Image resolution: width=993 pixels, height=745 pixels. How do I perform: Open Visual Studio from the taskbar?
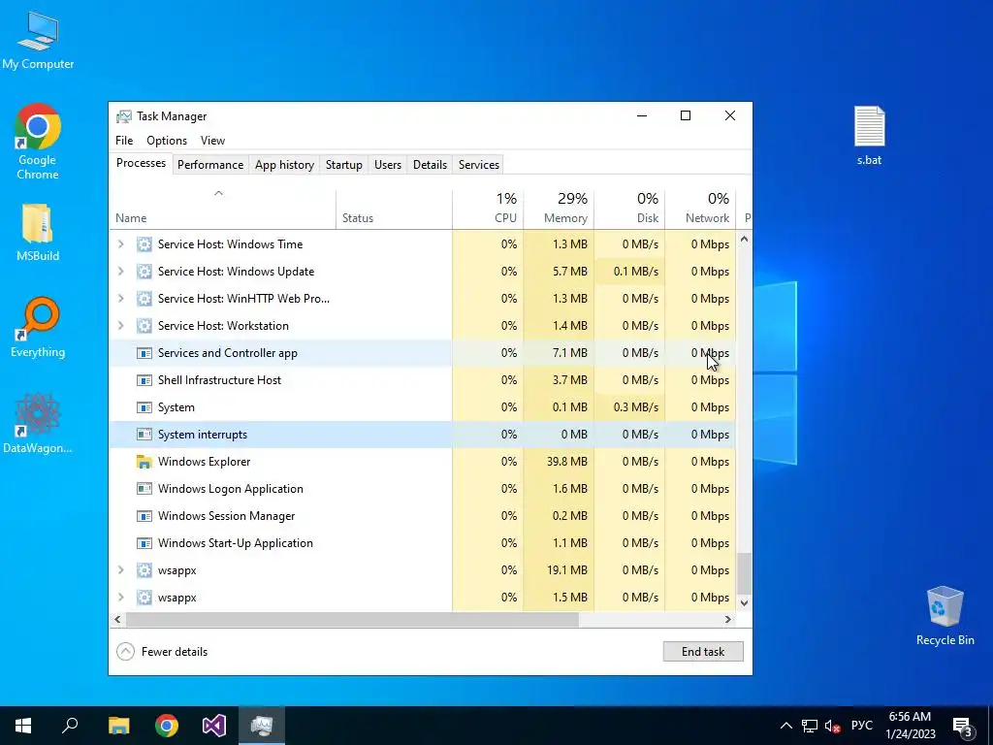click(214, 726)
